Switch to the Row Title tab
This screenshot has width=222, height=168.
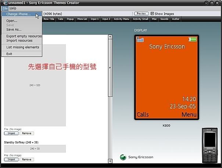click(x=49, y=19)
